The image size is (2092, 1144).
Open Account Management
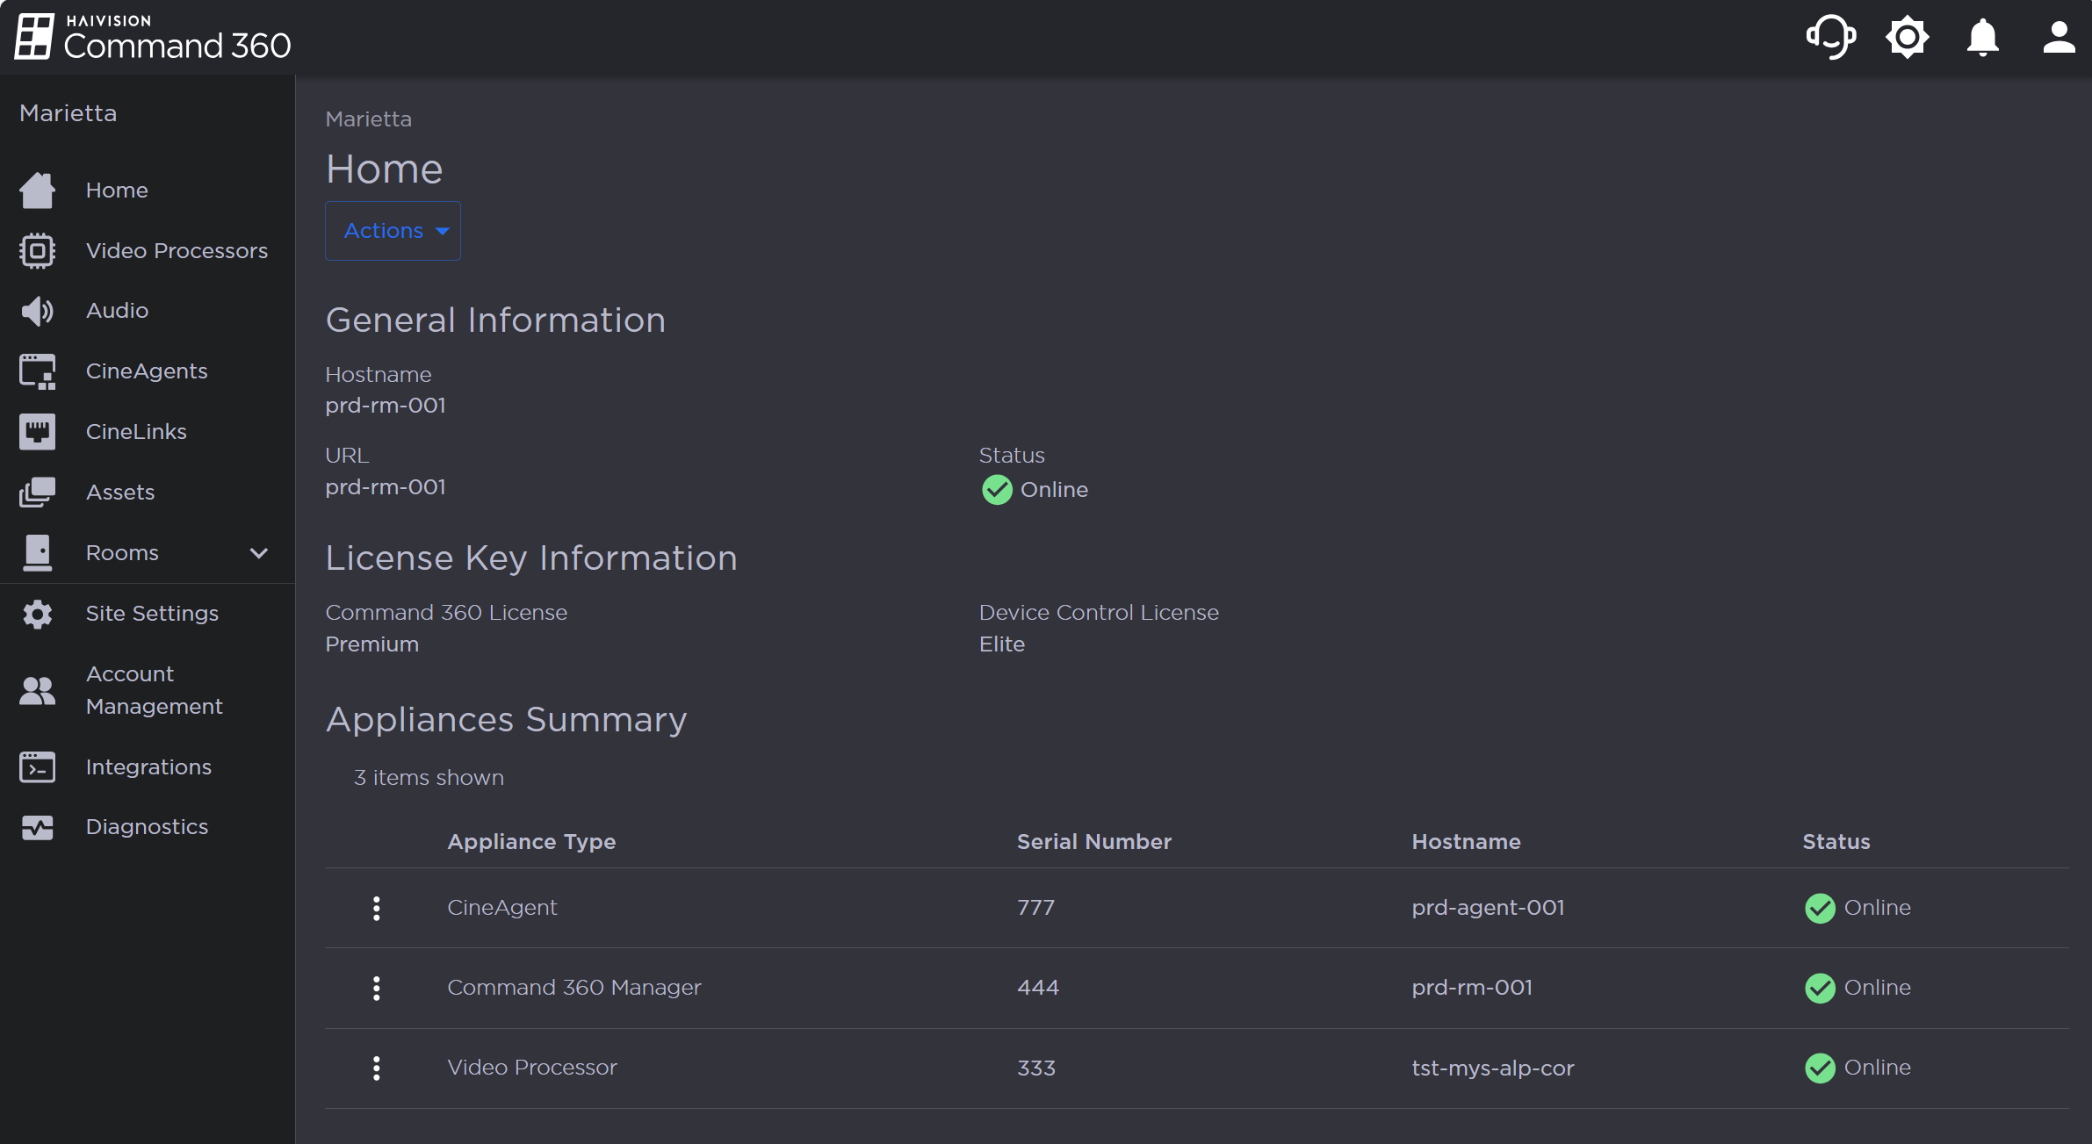tap(154, 690)
